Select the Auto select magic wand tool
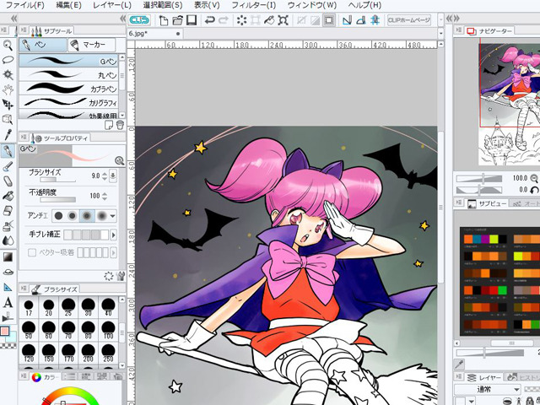The height and width of the screenshot is (405, 540). click(8, 74)
